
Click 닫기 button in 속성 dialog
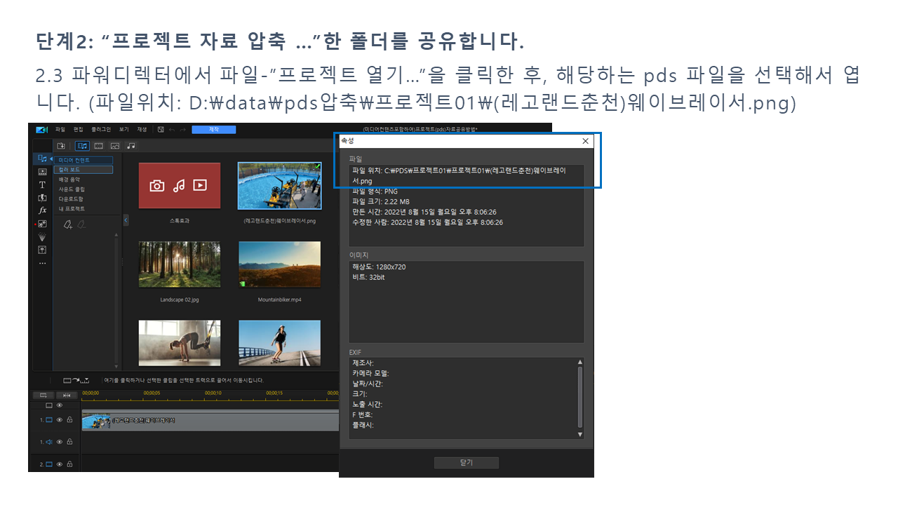click(x=467, y=462)
